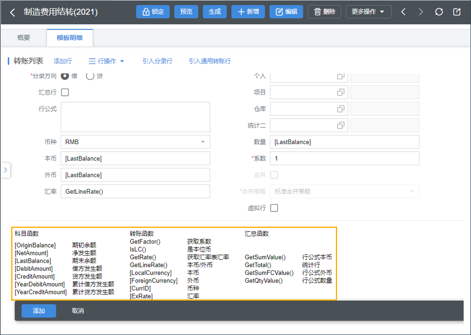The width and height of the screenshot is (471, 335).
Task: Click the 本币 input field
Action: (x=135, y=158)
